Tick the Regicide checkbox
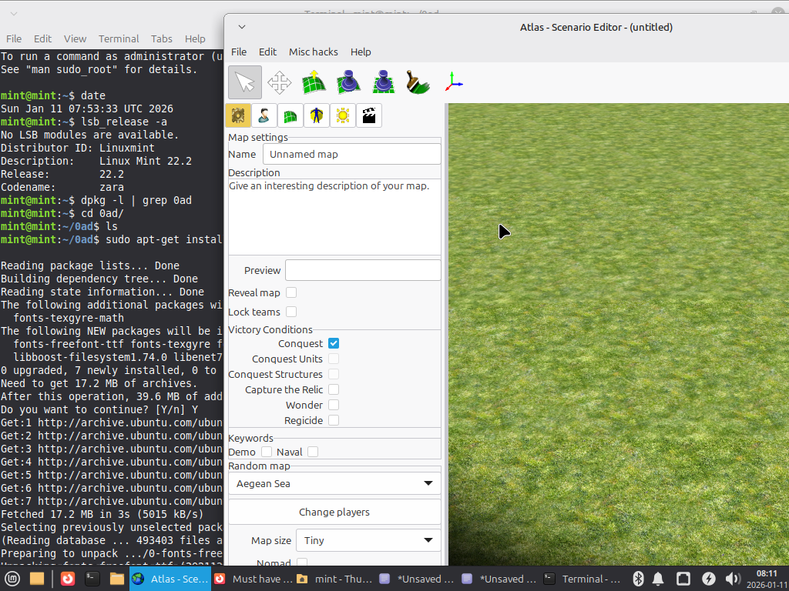Viewport: 789px width, 591px height. click(x=334, y=420)
